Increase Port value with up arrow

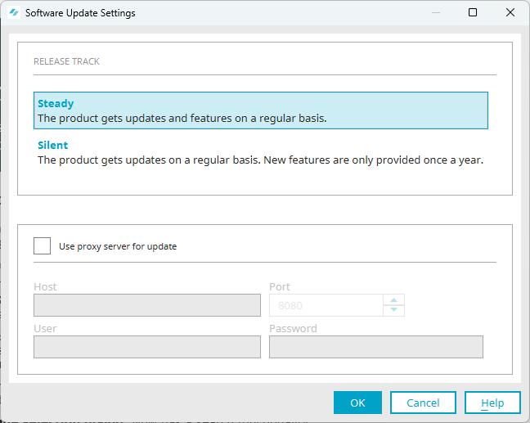[393, 300]
